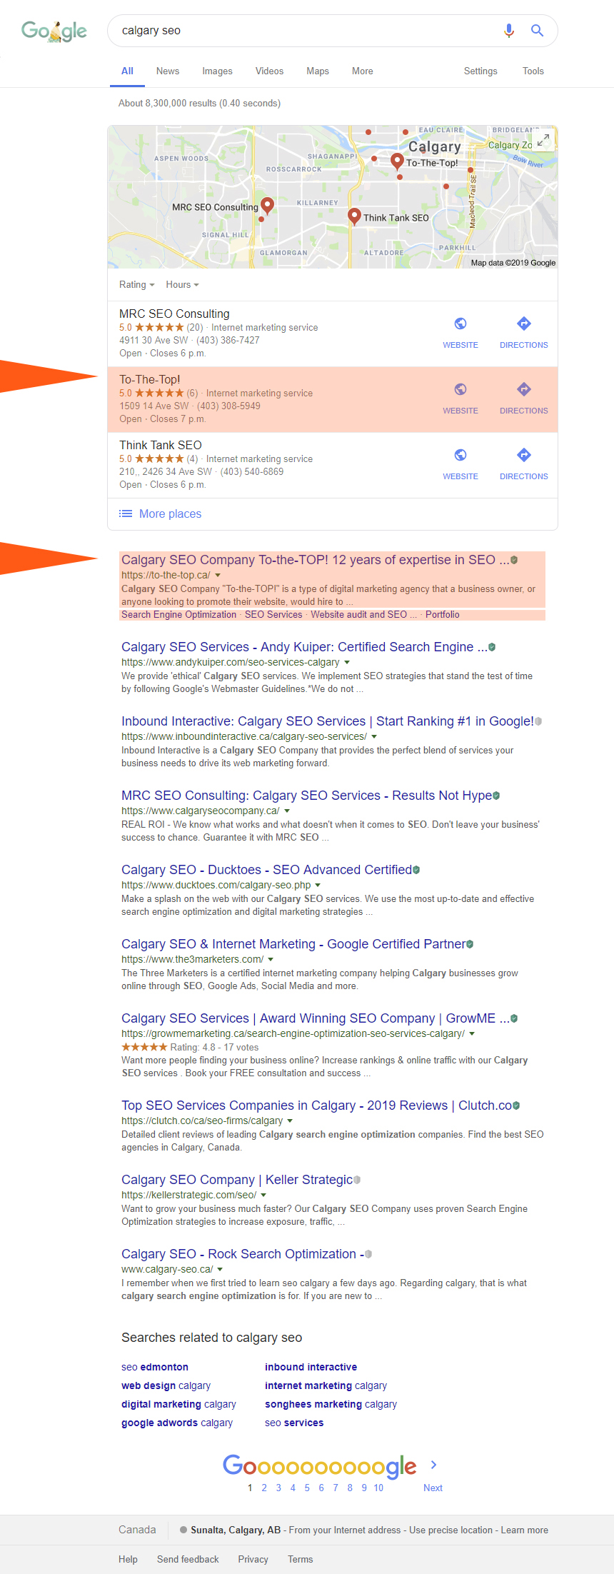Click the To-The-Top! map pin
The width and height of the screenshot is (614, 1574).
coord(397,161)
